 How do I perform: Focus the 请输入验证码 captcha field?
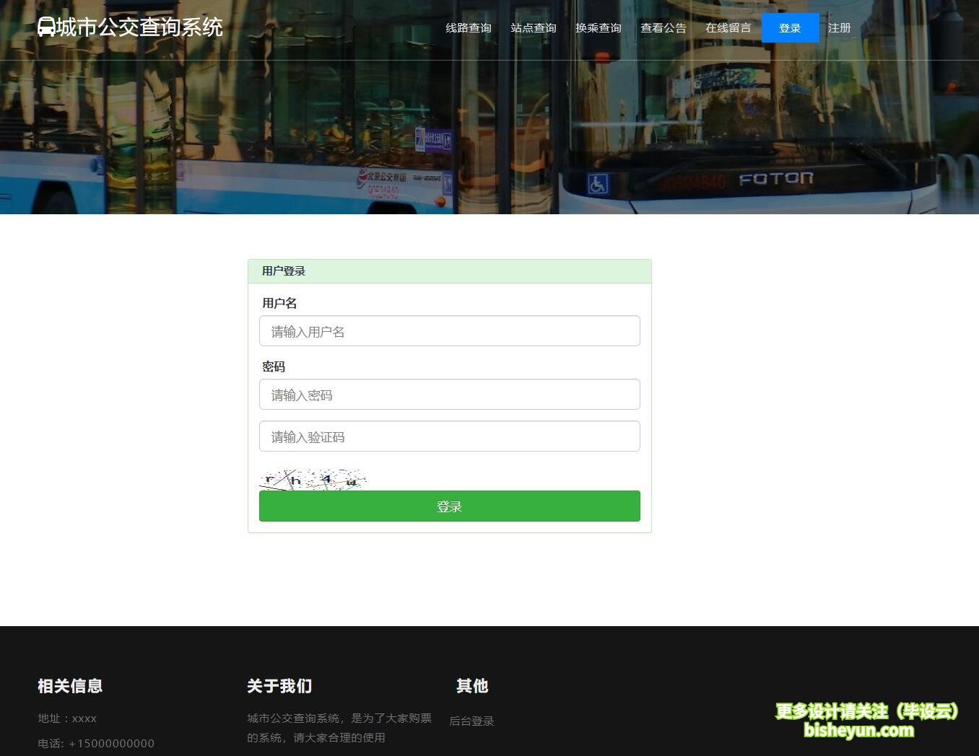coord(450,436)
